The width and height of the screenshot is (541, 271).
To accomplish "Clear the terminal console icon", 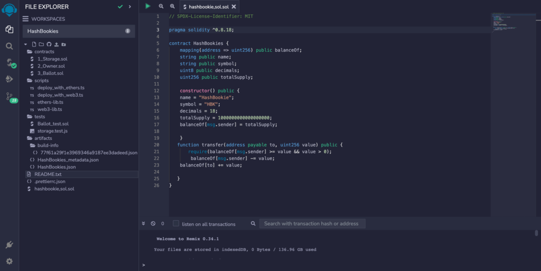I will [x=153, y=223].
